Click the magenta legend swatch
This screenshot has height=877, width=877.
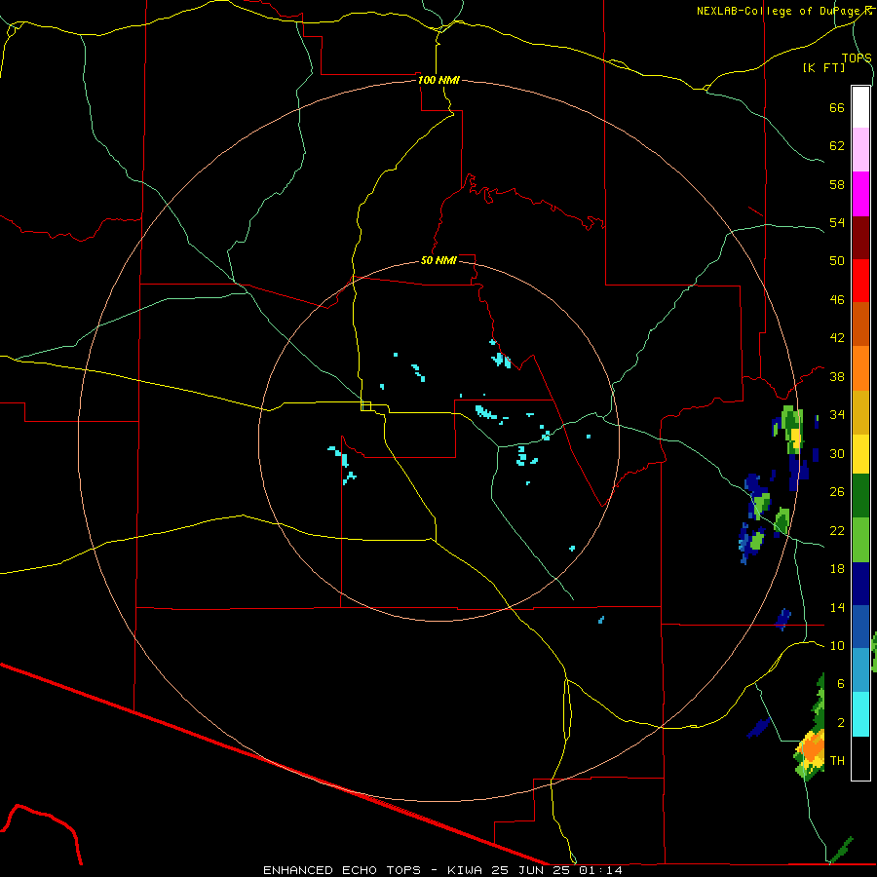coord(860,194)
